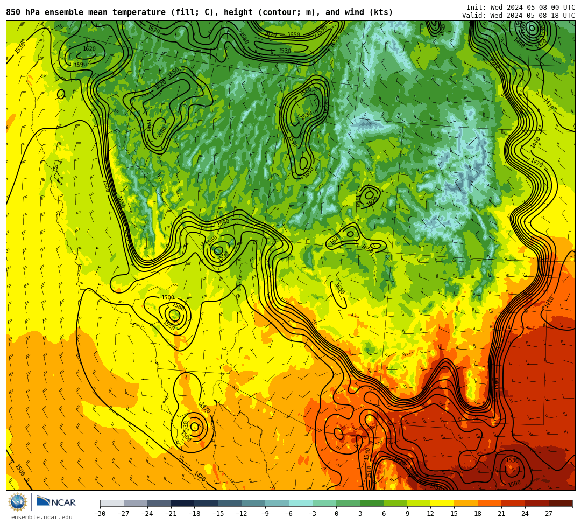This screenshot has height=524, width=581.
Task: Pick the dark orange swatch between 18 and 21
Action: [490, 503]
